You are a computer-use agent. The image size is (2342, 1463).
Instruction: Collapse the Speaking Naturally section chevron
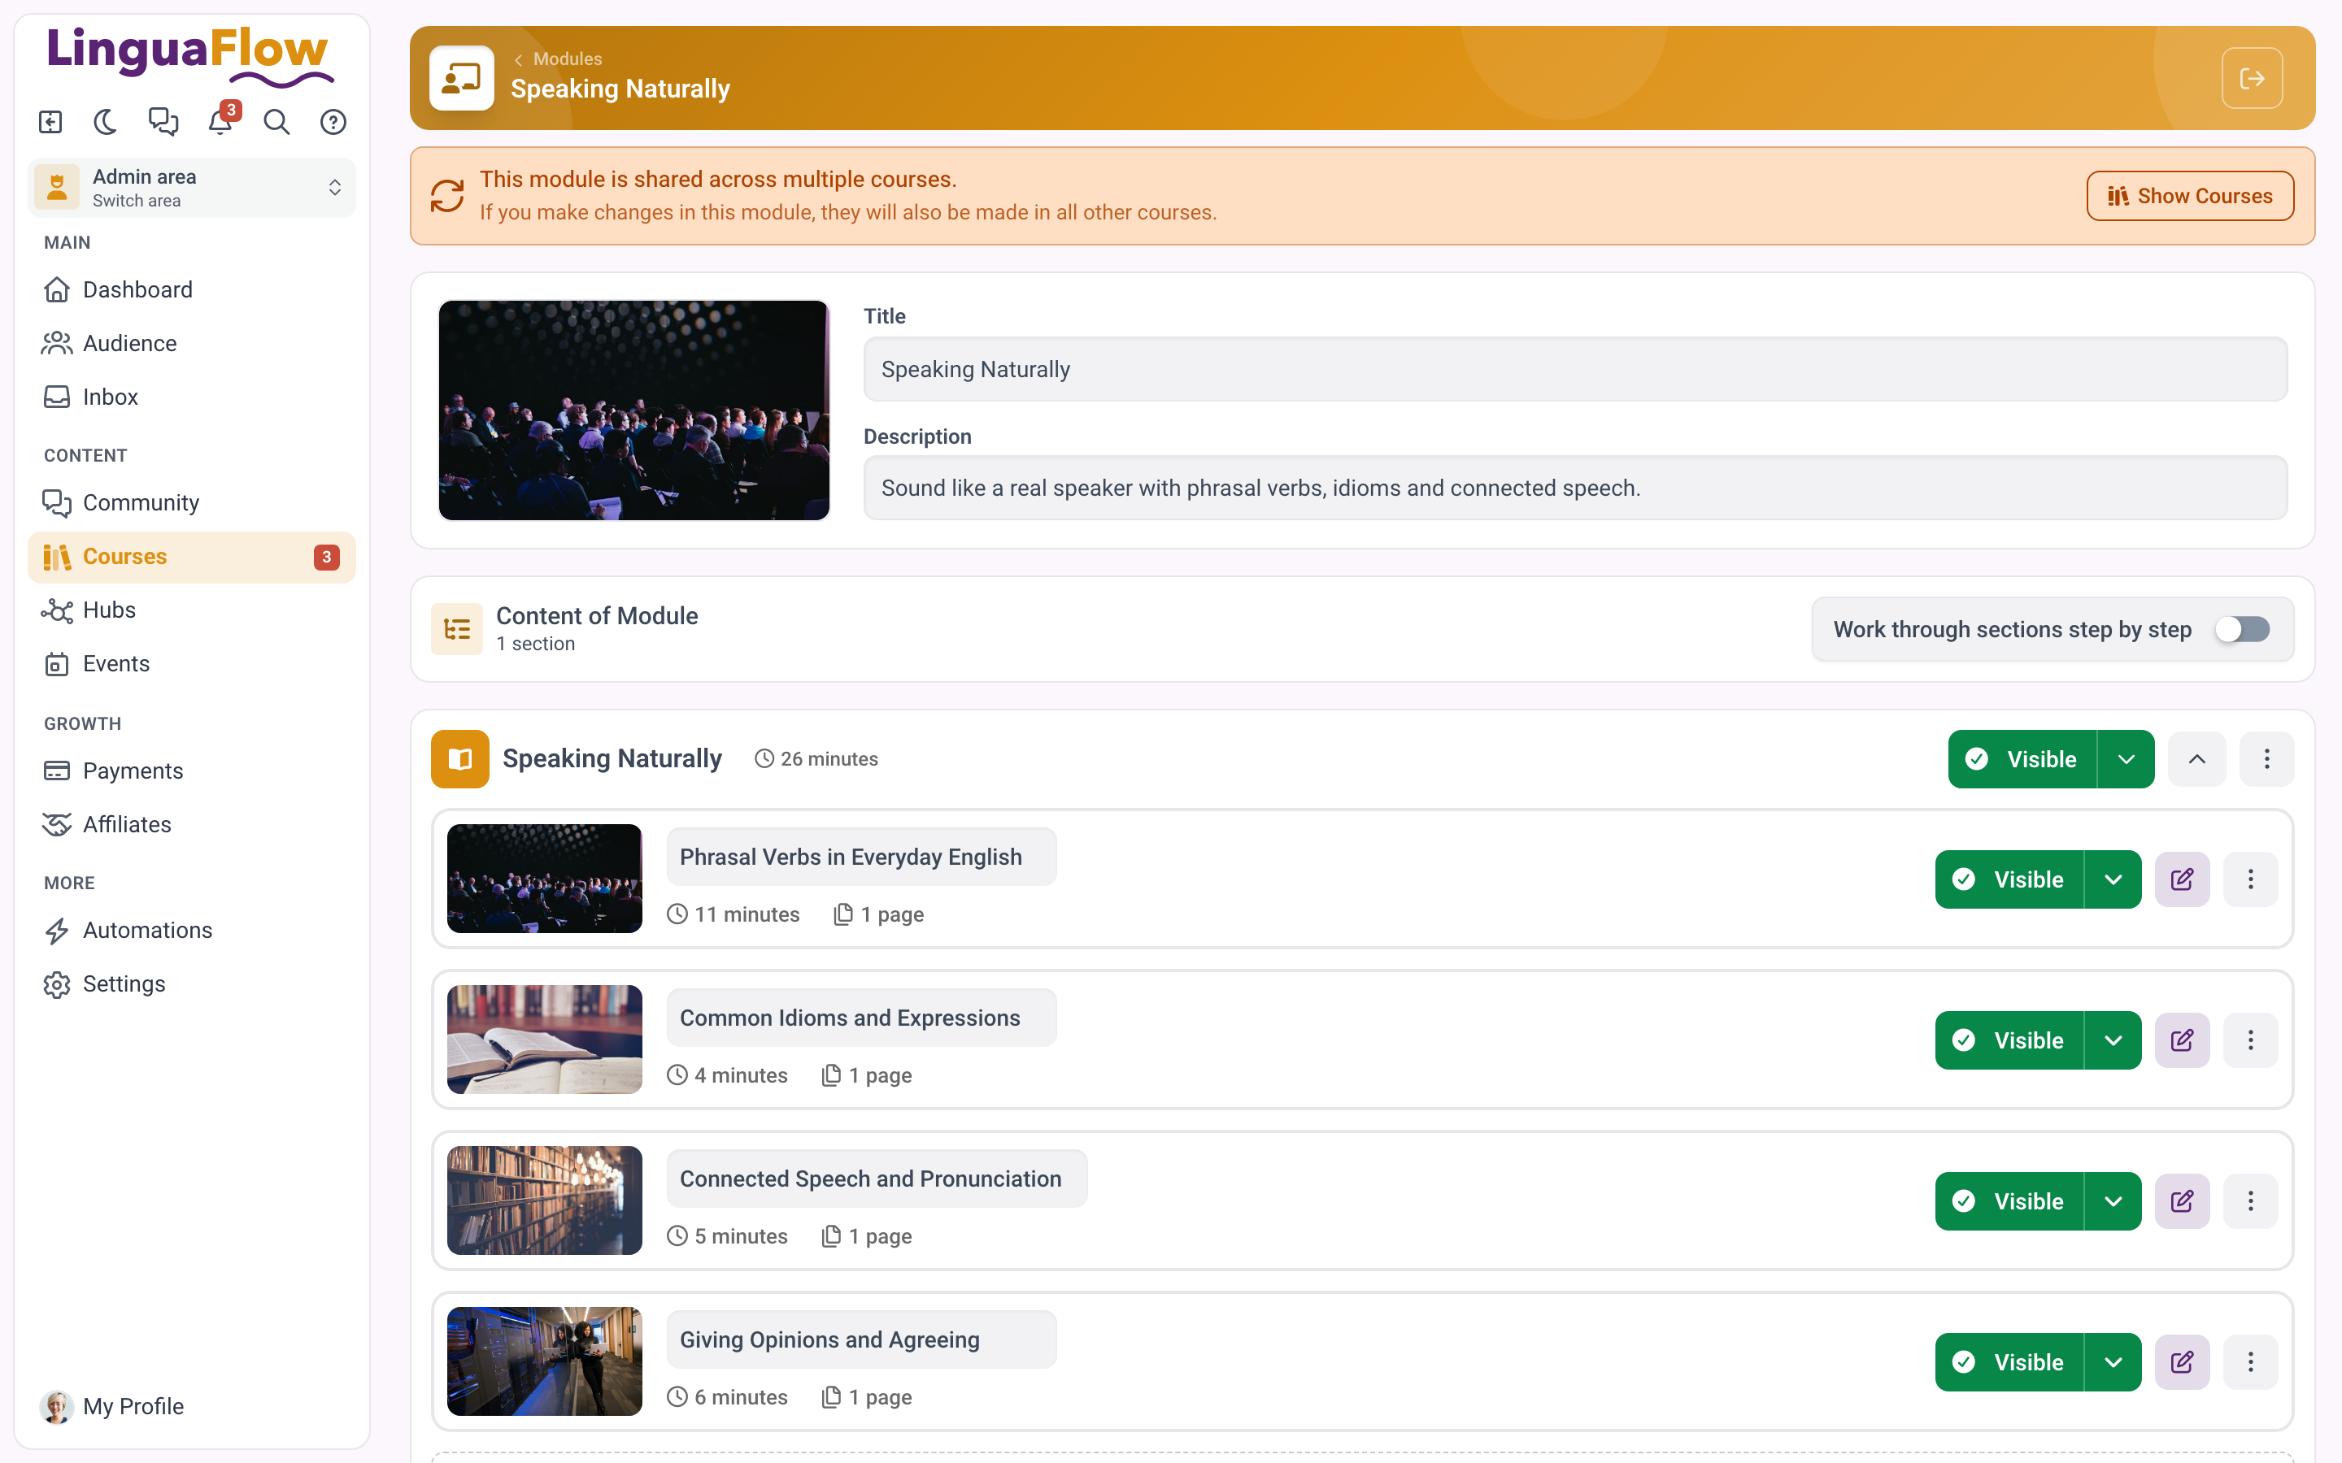click(2196, 760)
